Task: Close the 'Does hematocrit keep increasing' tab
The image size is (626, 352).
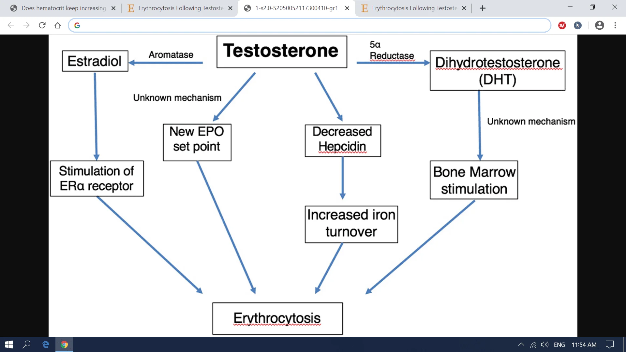Action: pos(113,8)
